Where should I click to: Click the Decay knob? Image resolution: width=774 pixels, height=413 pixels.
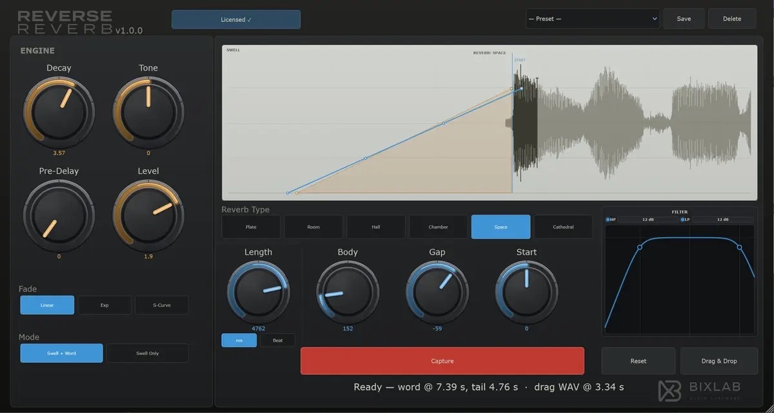point(59,112)
